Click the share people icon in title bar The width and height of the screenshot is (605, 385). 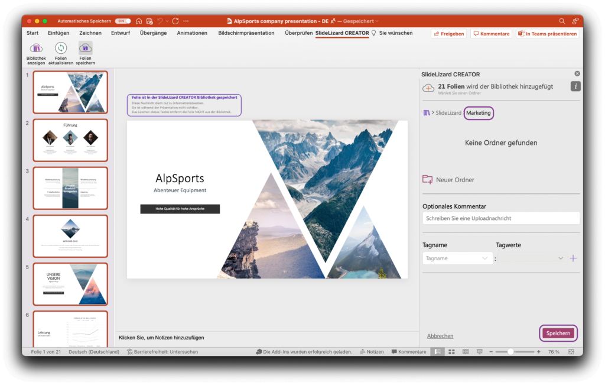pyautogui.click(x=575, y=21)
